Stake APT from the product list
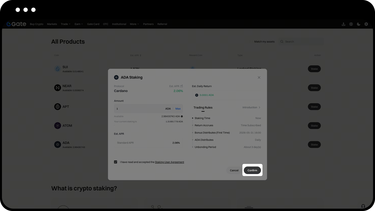375x211 pixels. coord(314,107)
